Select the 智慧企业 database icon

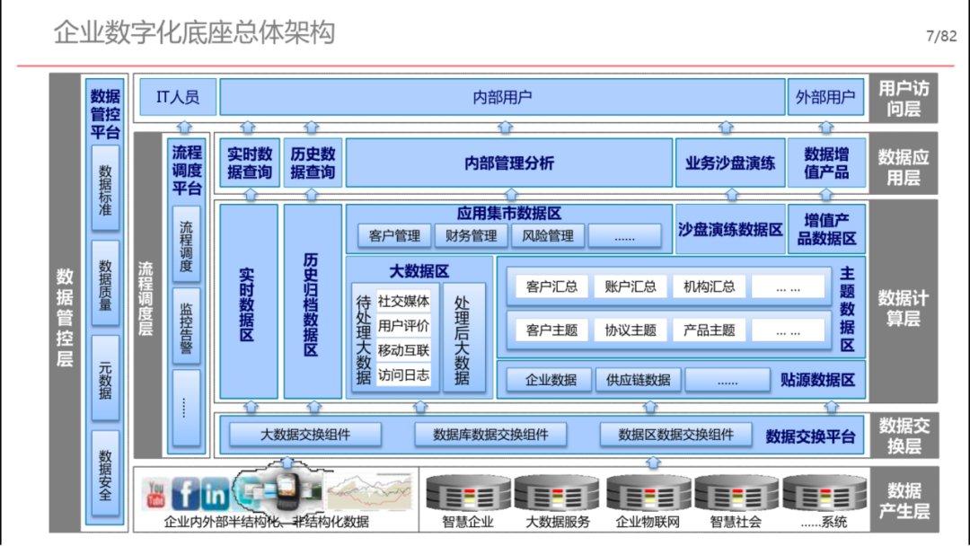[x=468, y=493]
